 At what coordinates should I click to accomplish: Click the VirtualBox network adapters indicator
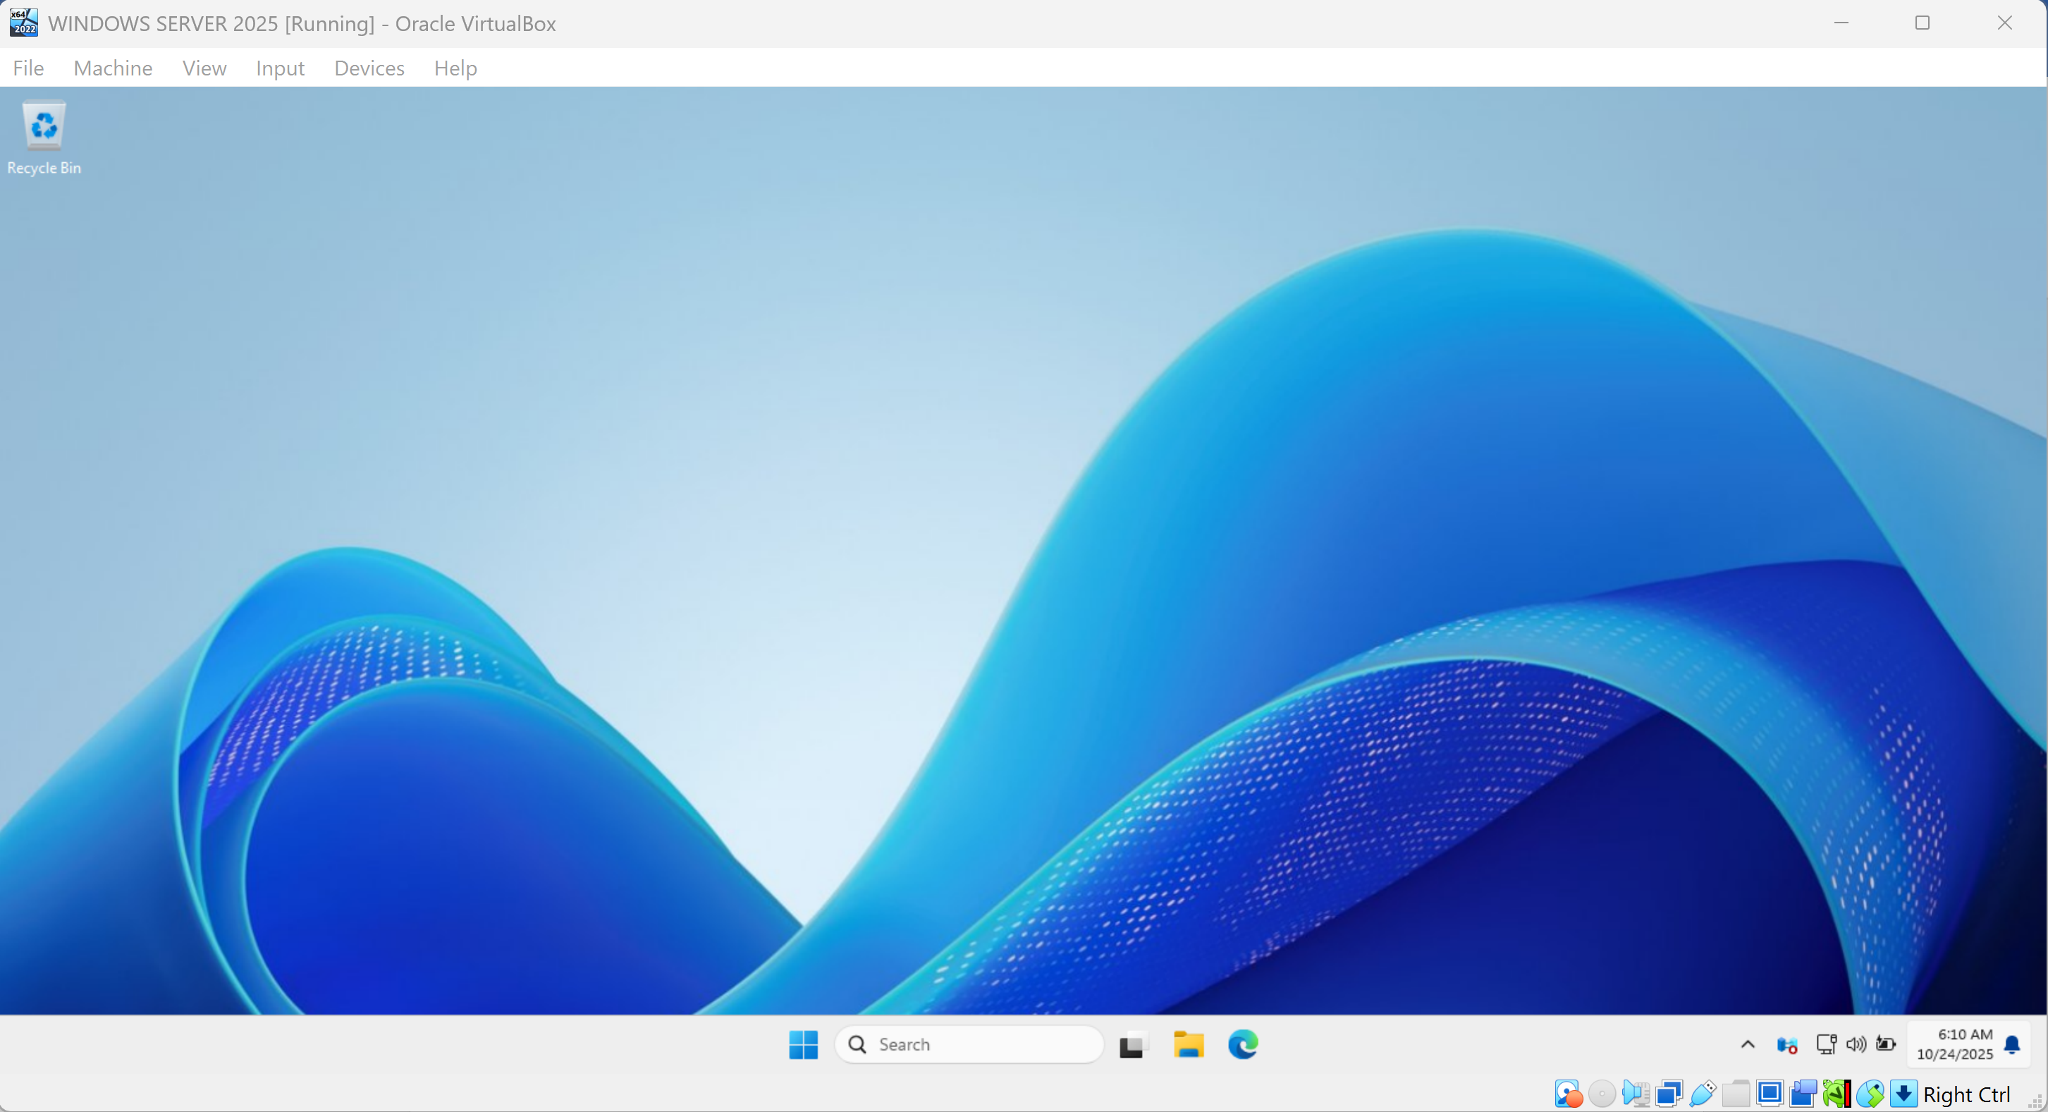pos(1669,1094)
